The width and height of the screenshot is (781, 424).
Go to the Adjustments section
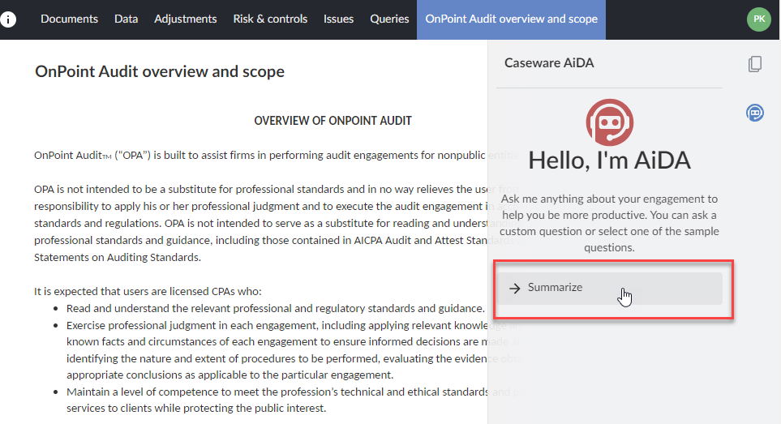[186, 19]
